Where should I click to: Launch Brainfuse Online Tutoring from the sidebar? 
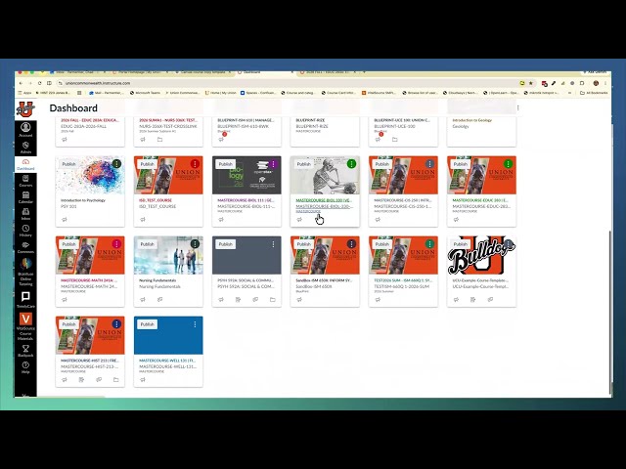(25, 273)
